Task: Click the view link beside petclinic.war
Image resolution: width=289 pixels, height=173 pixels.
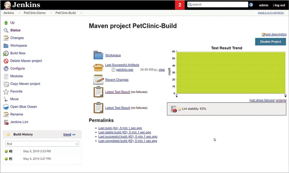Action: click(x=162, y=70)
